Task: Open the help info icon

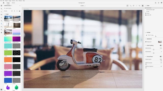Action: point(158,3)
